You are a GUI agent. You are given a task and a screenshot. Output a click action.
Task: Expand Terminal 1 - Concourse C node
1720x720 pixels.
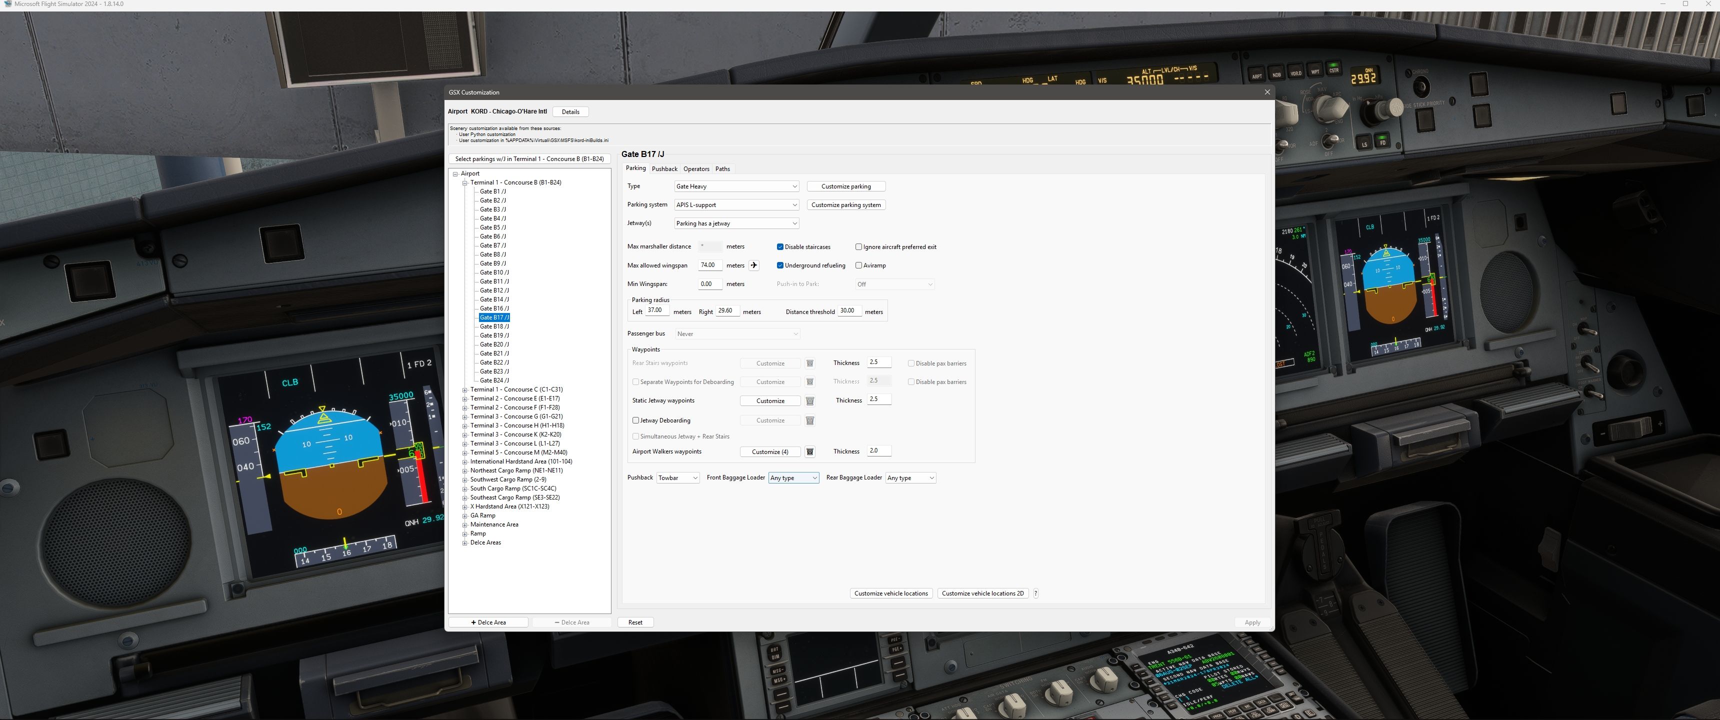point(464,389)
